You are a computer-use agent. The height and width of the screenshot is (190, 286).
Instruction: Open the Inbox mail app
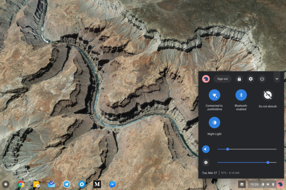coord(51,184)
